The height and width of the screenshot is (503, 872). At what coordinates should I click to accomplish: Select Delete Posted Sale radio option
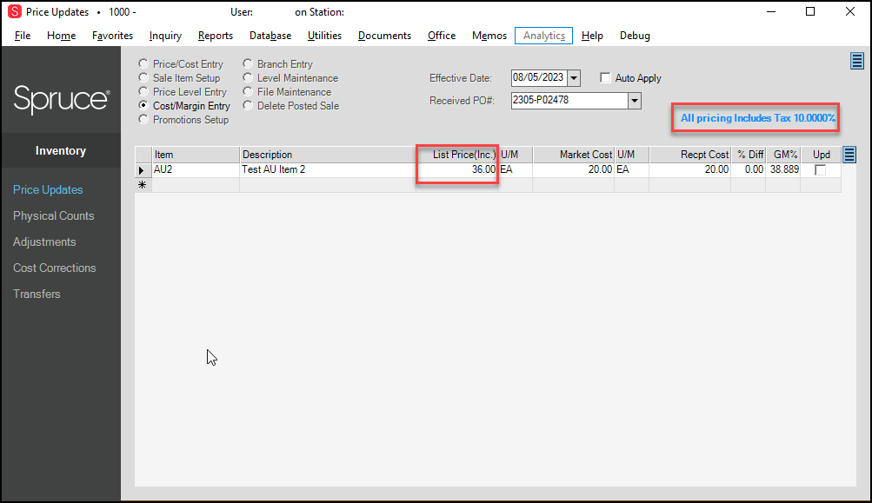(x=291, y=106)
